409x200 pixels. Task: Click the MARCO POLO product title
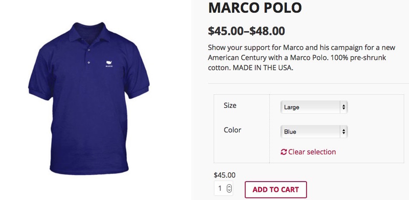click(x=255, y=8)
